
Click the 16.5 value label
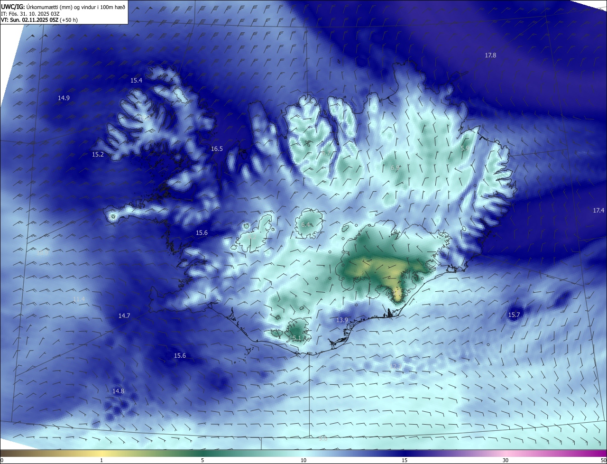(217, 149)
